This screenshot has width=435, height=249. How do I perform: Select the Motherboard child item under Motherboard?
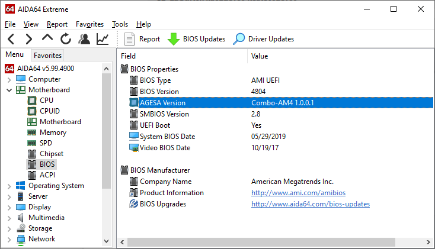click(60, 122)
